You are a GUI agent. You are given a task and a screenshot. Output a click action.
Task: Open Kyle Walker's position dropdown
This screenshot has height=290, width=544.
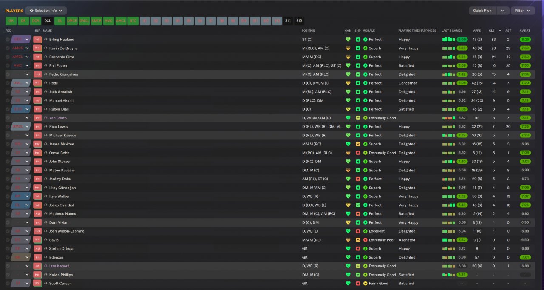pos(21,196)
